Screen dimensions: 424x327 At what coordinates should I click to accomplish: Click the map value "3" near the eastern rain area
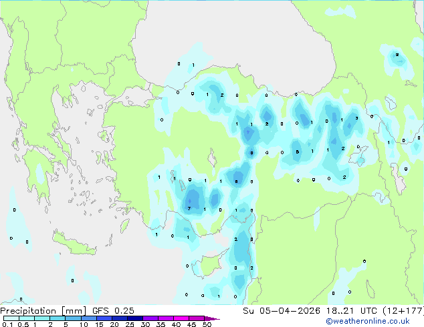pyautogui.click(x=356, y=118)
